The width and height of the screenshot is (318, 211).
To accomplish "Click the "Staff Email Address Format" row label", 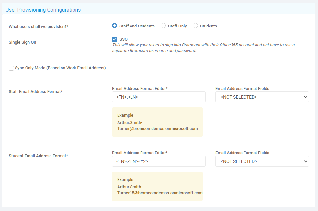I will click(x=36, y=92).
